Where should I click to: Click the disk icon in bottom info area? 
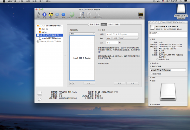(x=40, y=93)
